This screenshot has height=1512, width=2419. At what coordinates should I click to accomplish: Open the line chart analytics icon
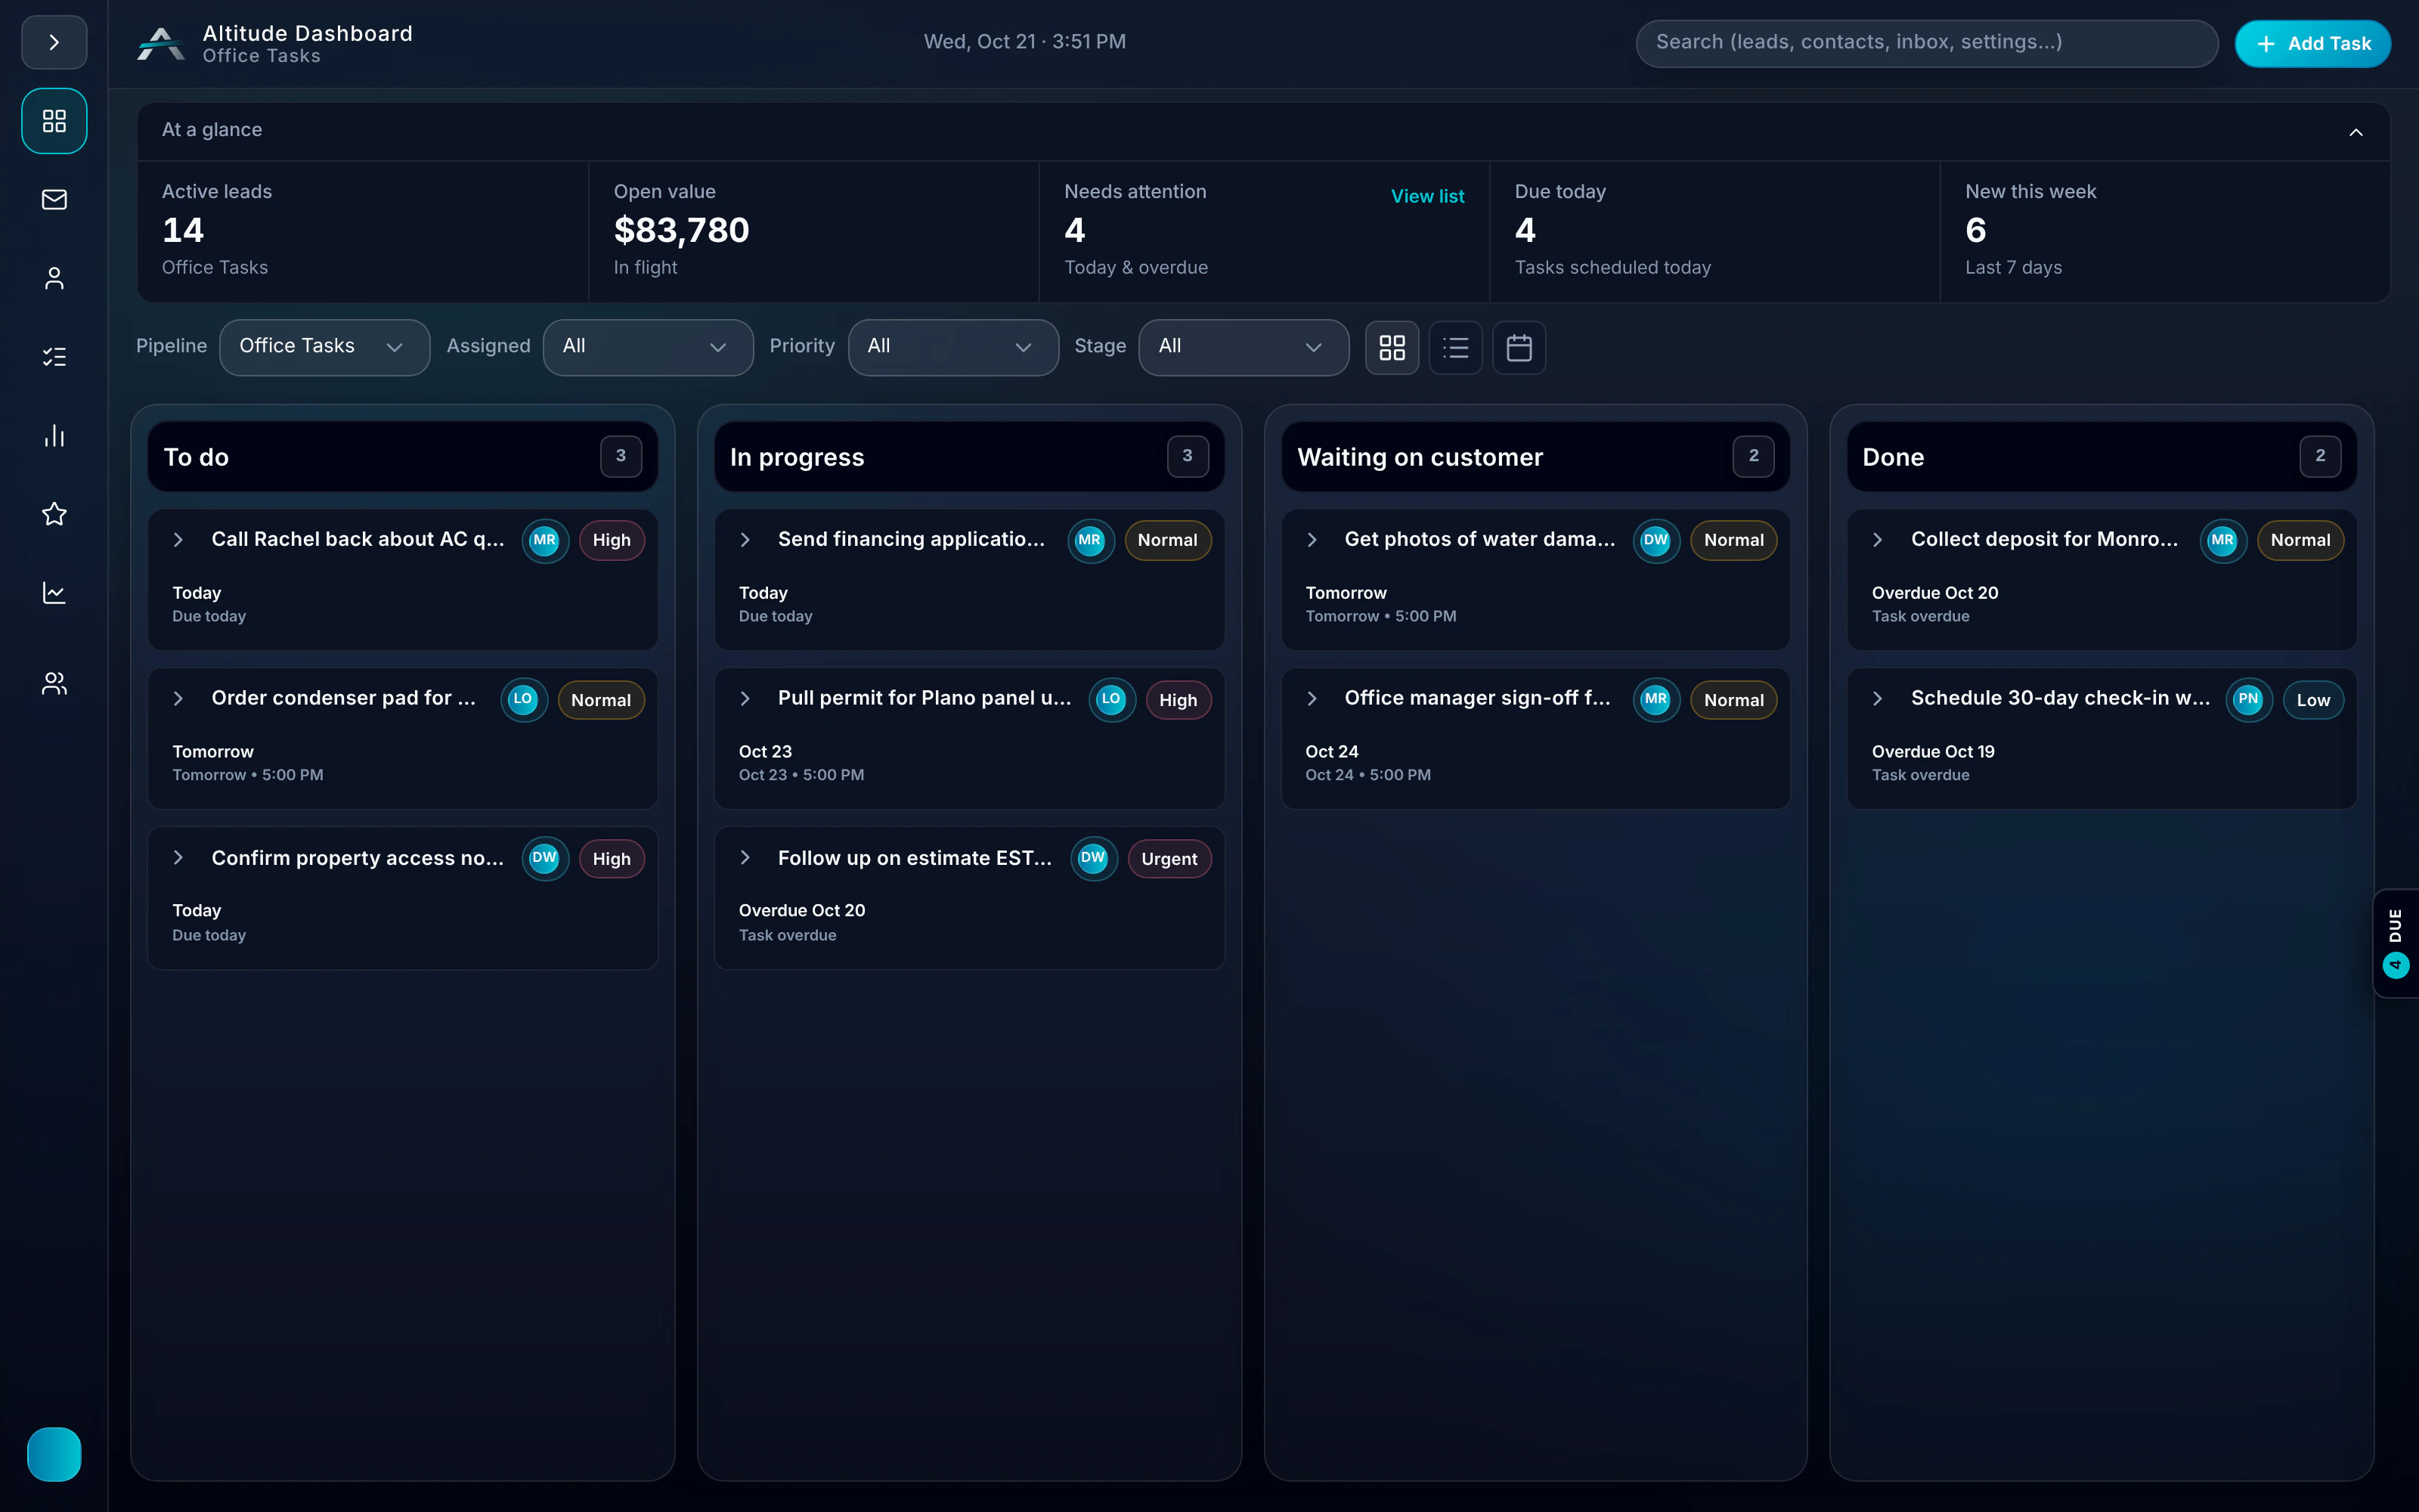click(x=54, y=593)
